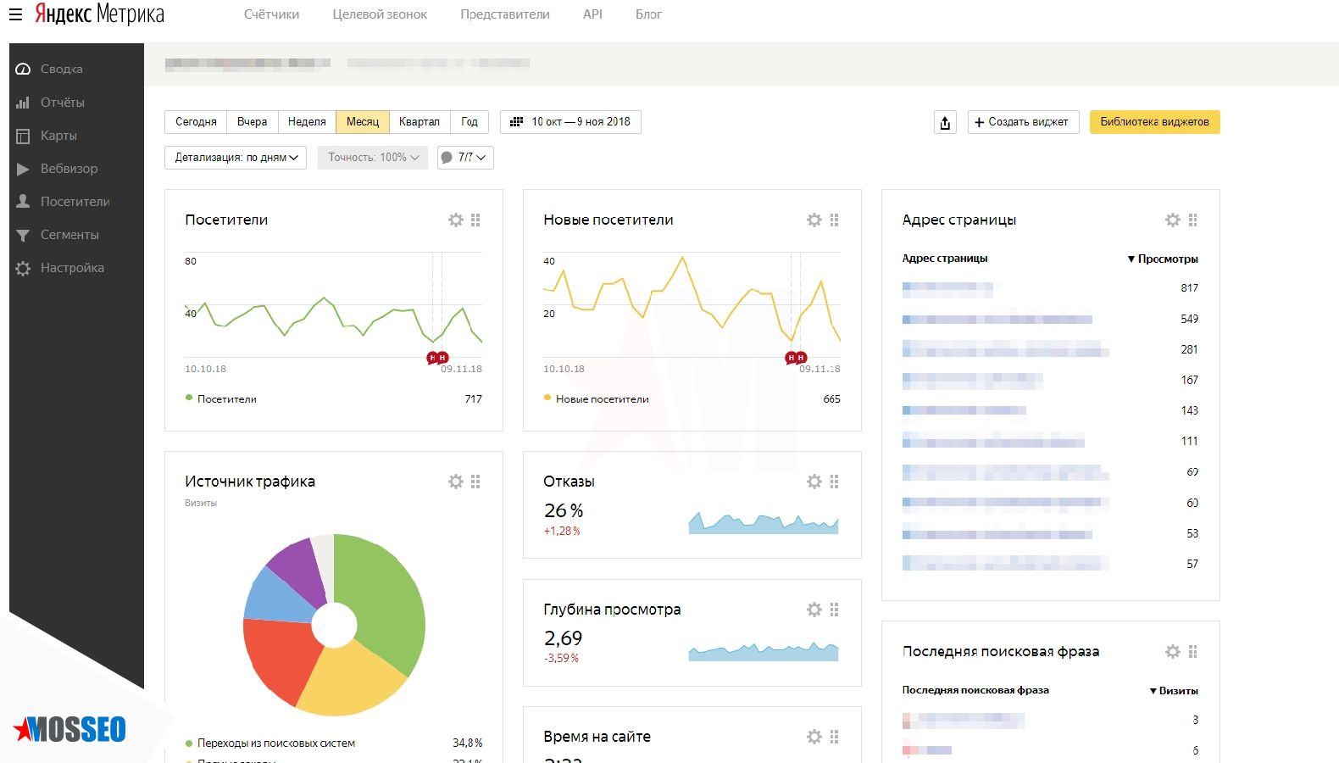Click the drag handle of Посетители widget
This screenshot has height=763, width=1339.
pyautogui.click(x=475, y=220)
